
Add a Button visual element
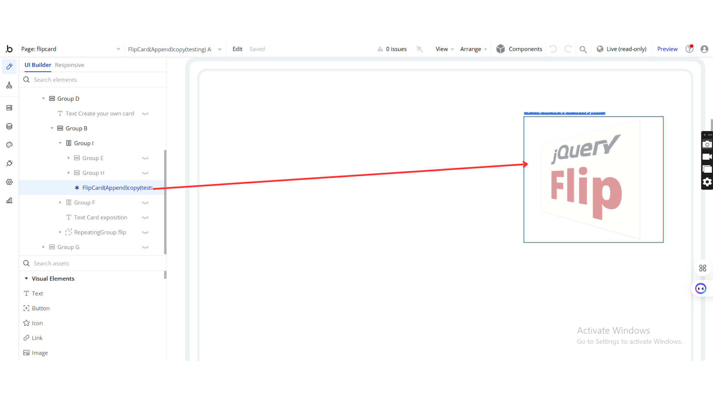click(x=36, y=308)
